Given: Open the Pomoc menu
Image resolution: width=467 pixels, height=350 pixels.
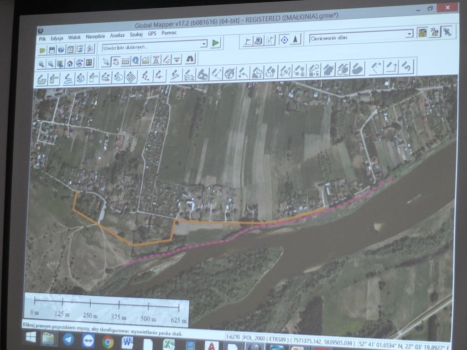Looking at the screenshot, I should tap(169, 33).
